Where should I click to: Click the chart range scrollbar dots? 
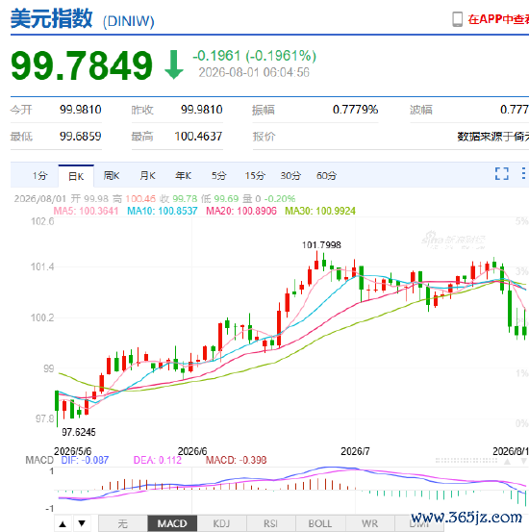(466, 461)
